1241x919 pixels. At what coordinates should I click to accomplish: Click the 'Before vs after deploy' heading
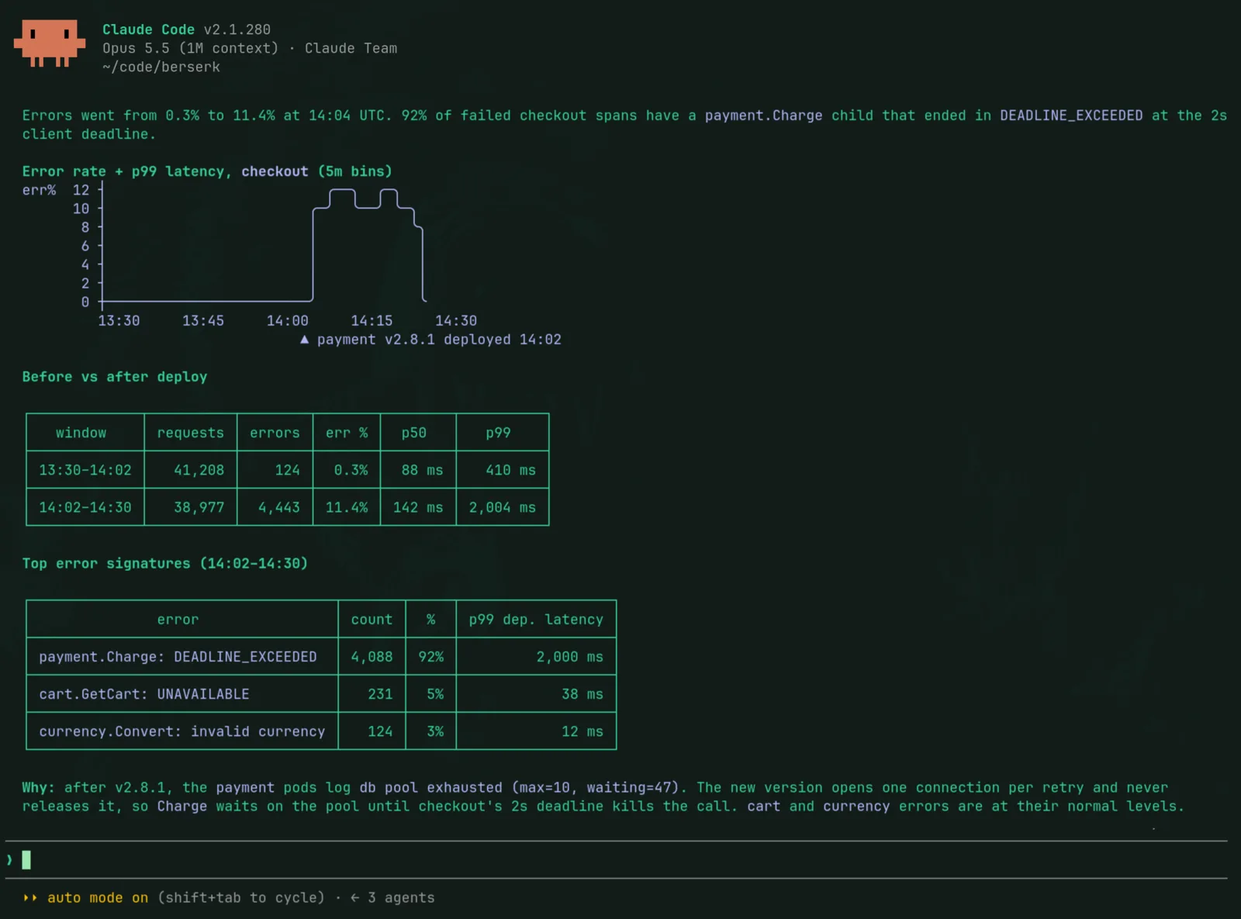(115, 377)
